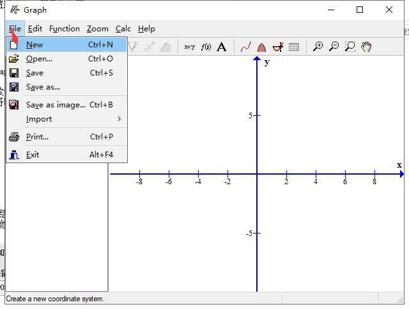Viewport: 409px width, 309px height.
Task: Click the New file icon in File menu
Action: point(14,45)
